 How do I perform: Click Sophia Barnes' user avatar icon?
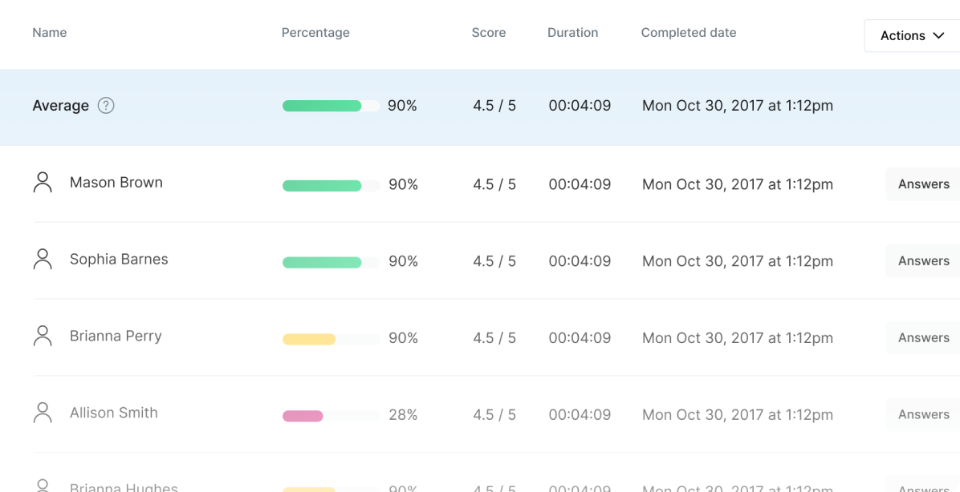pos(43,260)
